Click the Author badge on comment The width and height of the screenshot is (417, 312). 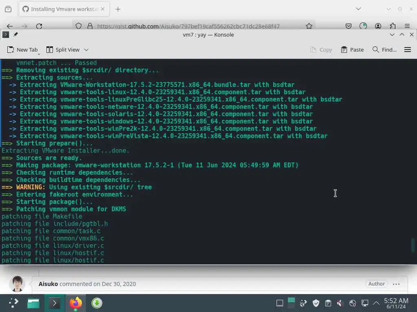coord(376,284)
